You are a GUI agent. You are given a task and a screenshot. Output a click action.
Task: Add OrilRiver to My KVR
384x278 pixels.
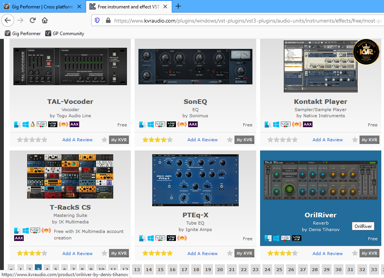[369, 253]
